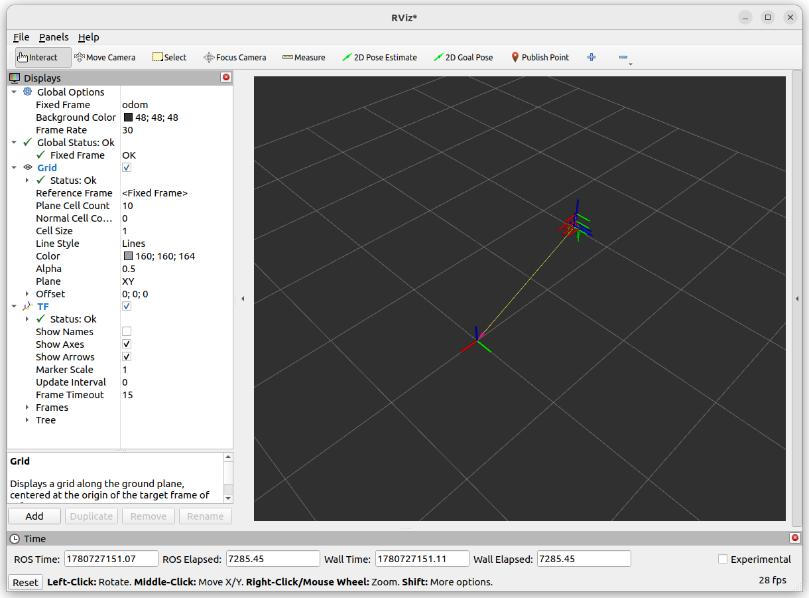Screen dimensions: 809x598
Task: Select the Interact tool
Action: (x=43, y=57)
